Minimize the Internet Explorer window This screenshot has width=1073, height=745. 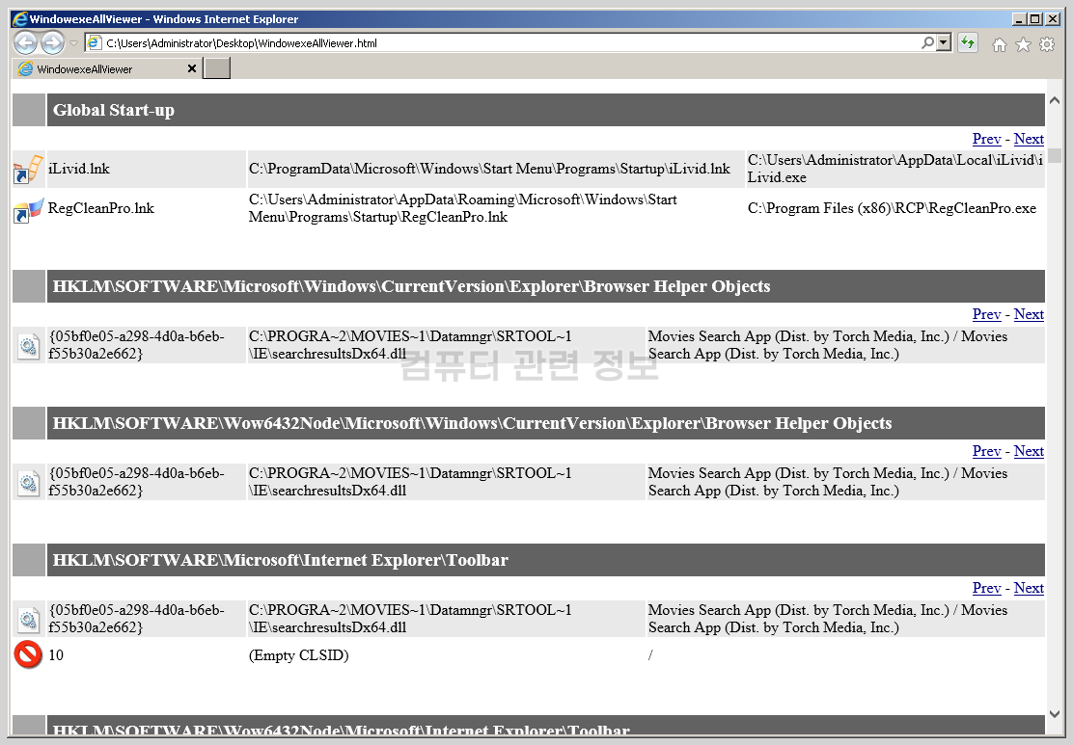coord(1019,19)
